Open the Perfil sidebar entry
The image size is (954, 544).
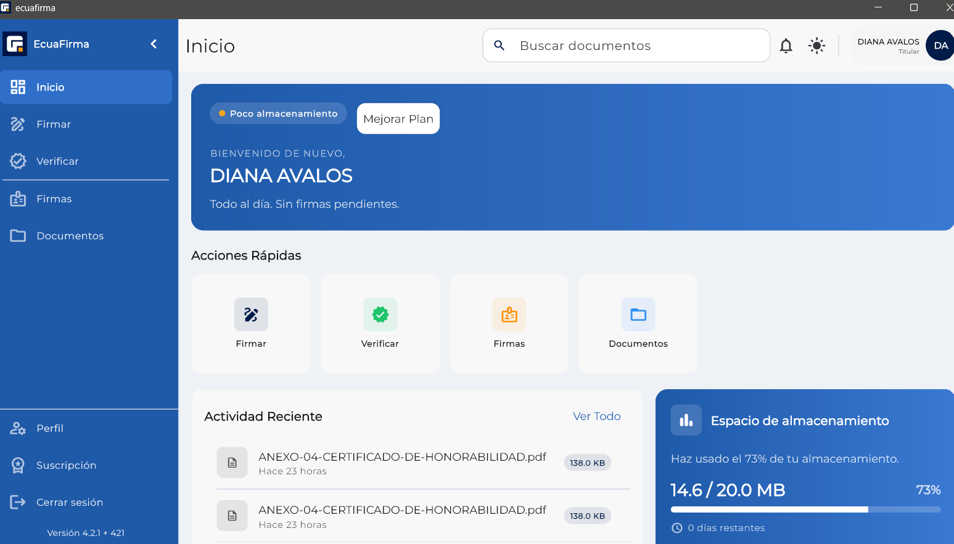pyautogui.click(x=86, y=428)
